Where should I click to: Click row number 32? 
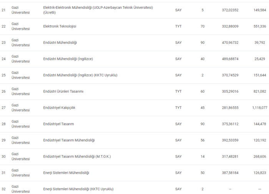[3, 189]
